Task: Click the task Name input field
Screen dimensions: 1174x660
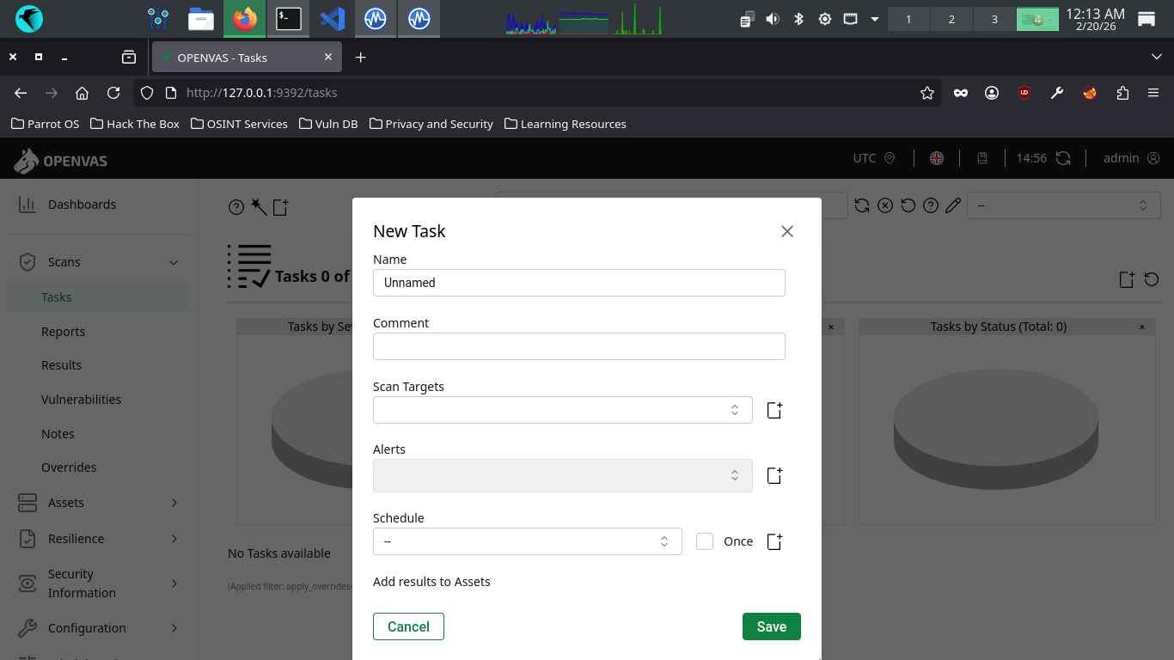Action: point(578,283)
